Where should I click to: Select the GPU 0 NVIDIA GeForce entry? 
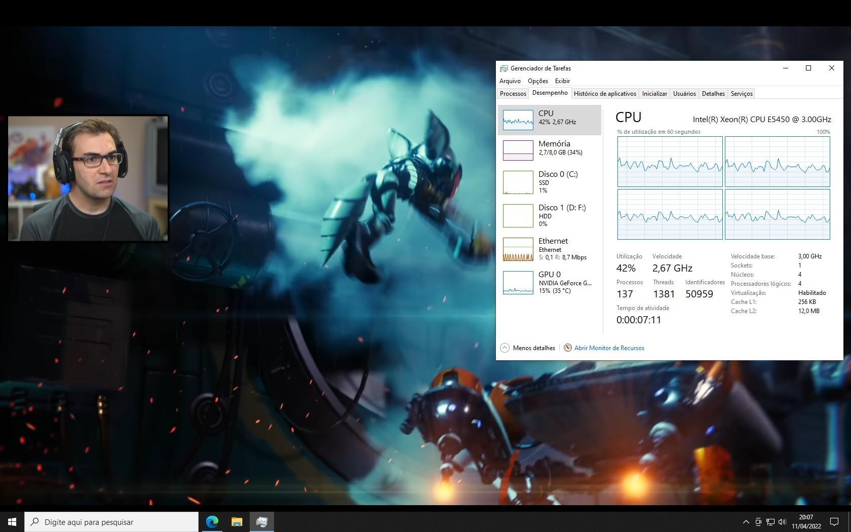[550, 282]
